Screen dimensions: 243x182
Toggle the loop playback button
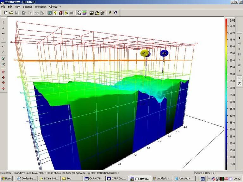pyautogui.click(x=240, y=78)
